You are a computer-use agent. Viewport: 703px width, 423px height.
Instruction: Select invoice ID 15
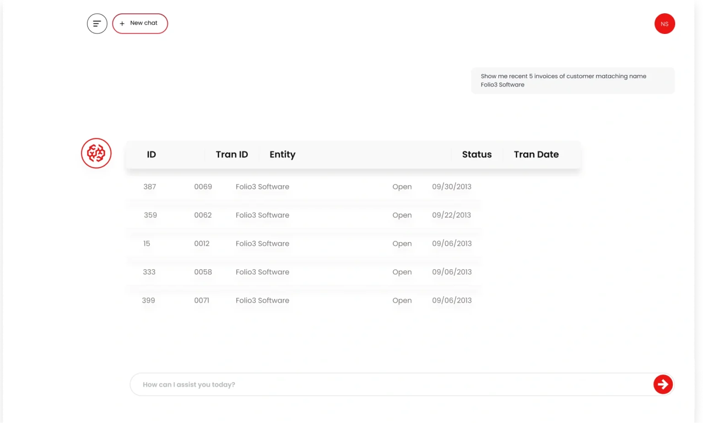point(146,244)
